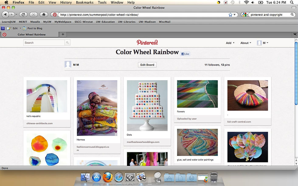Click the Wi-Fi status icon
This screenshot has height=186, width=298.
pyautogui.click(x=246, y=2)
